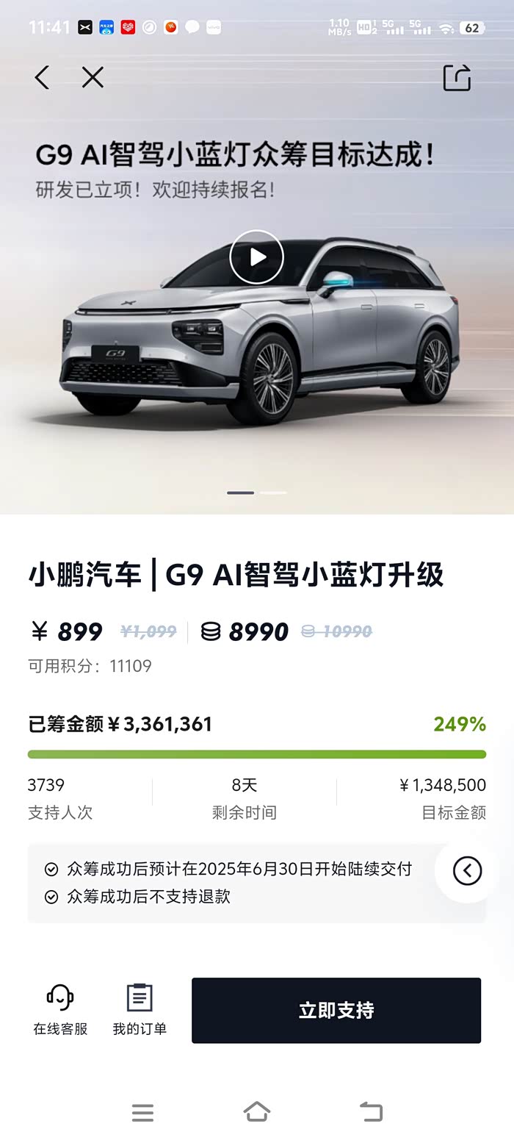
Task: Tap the 249% progress percentage
Action: point(460,725)
